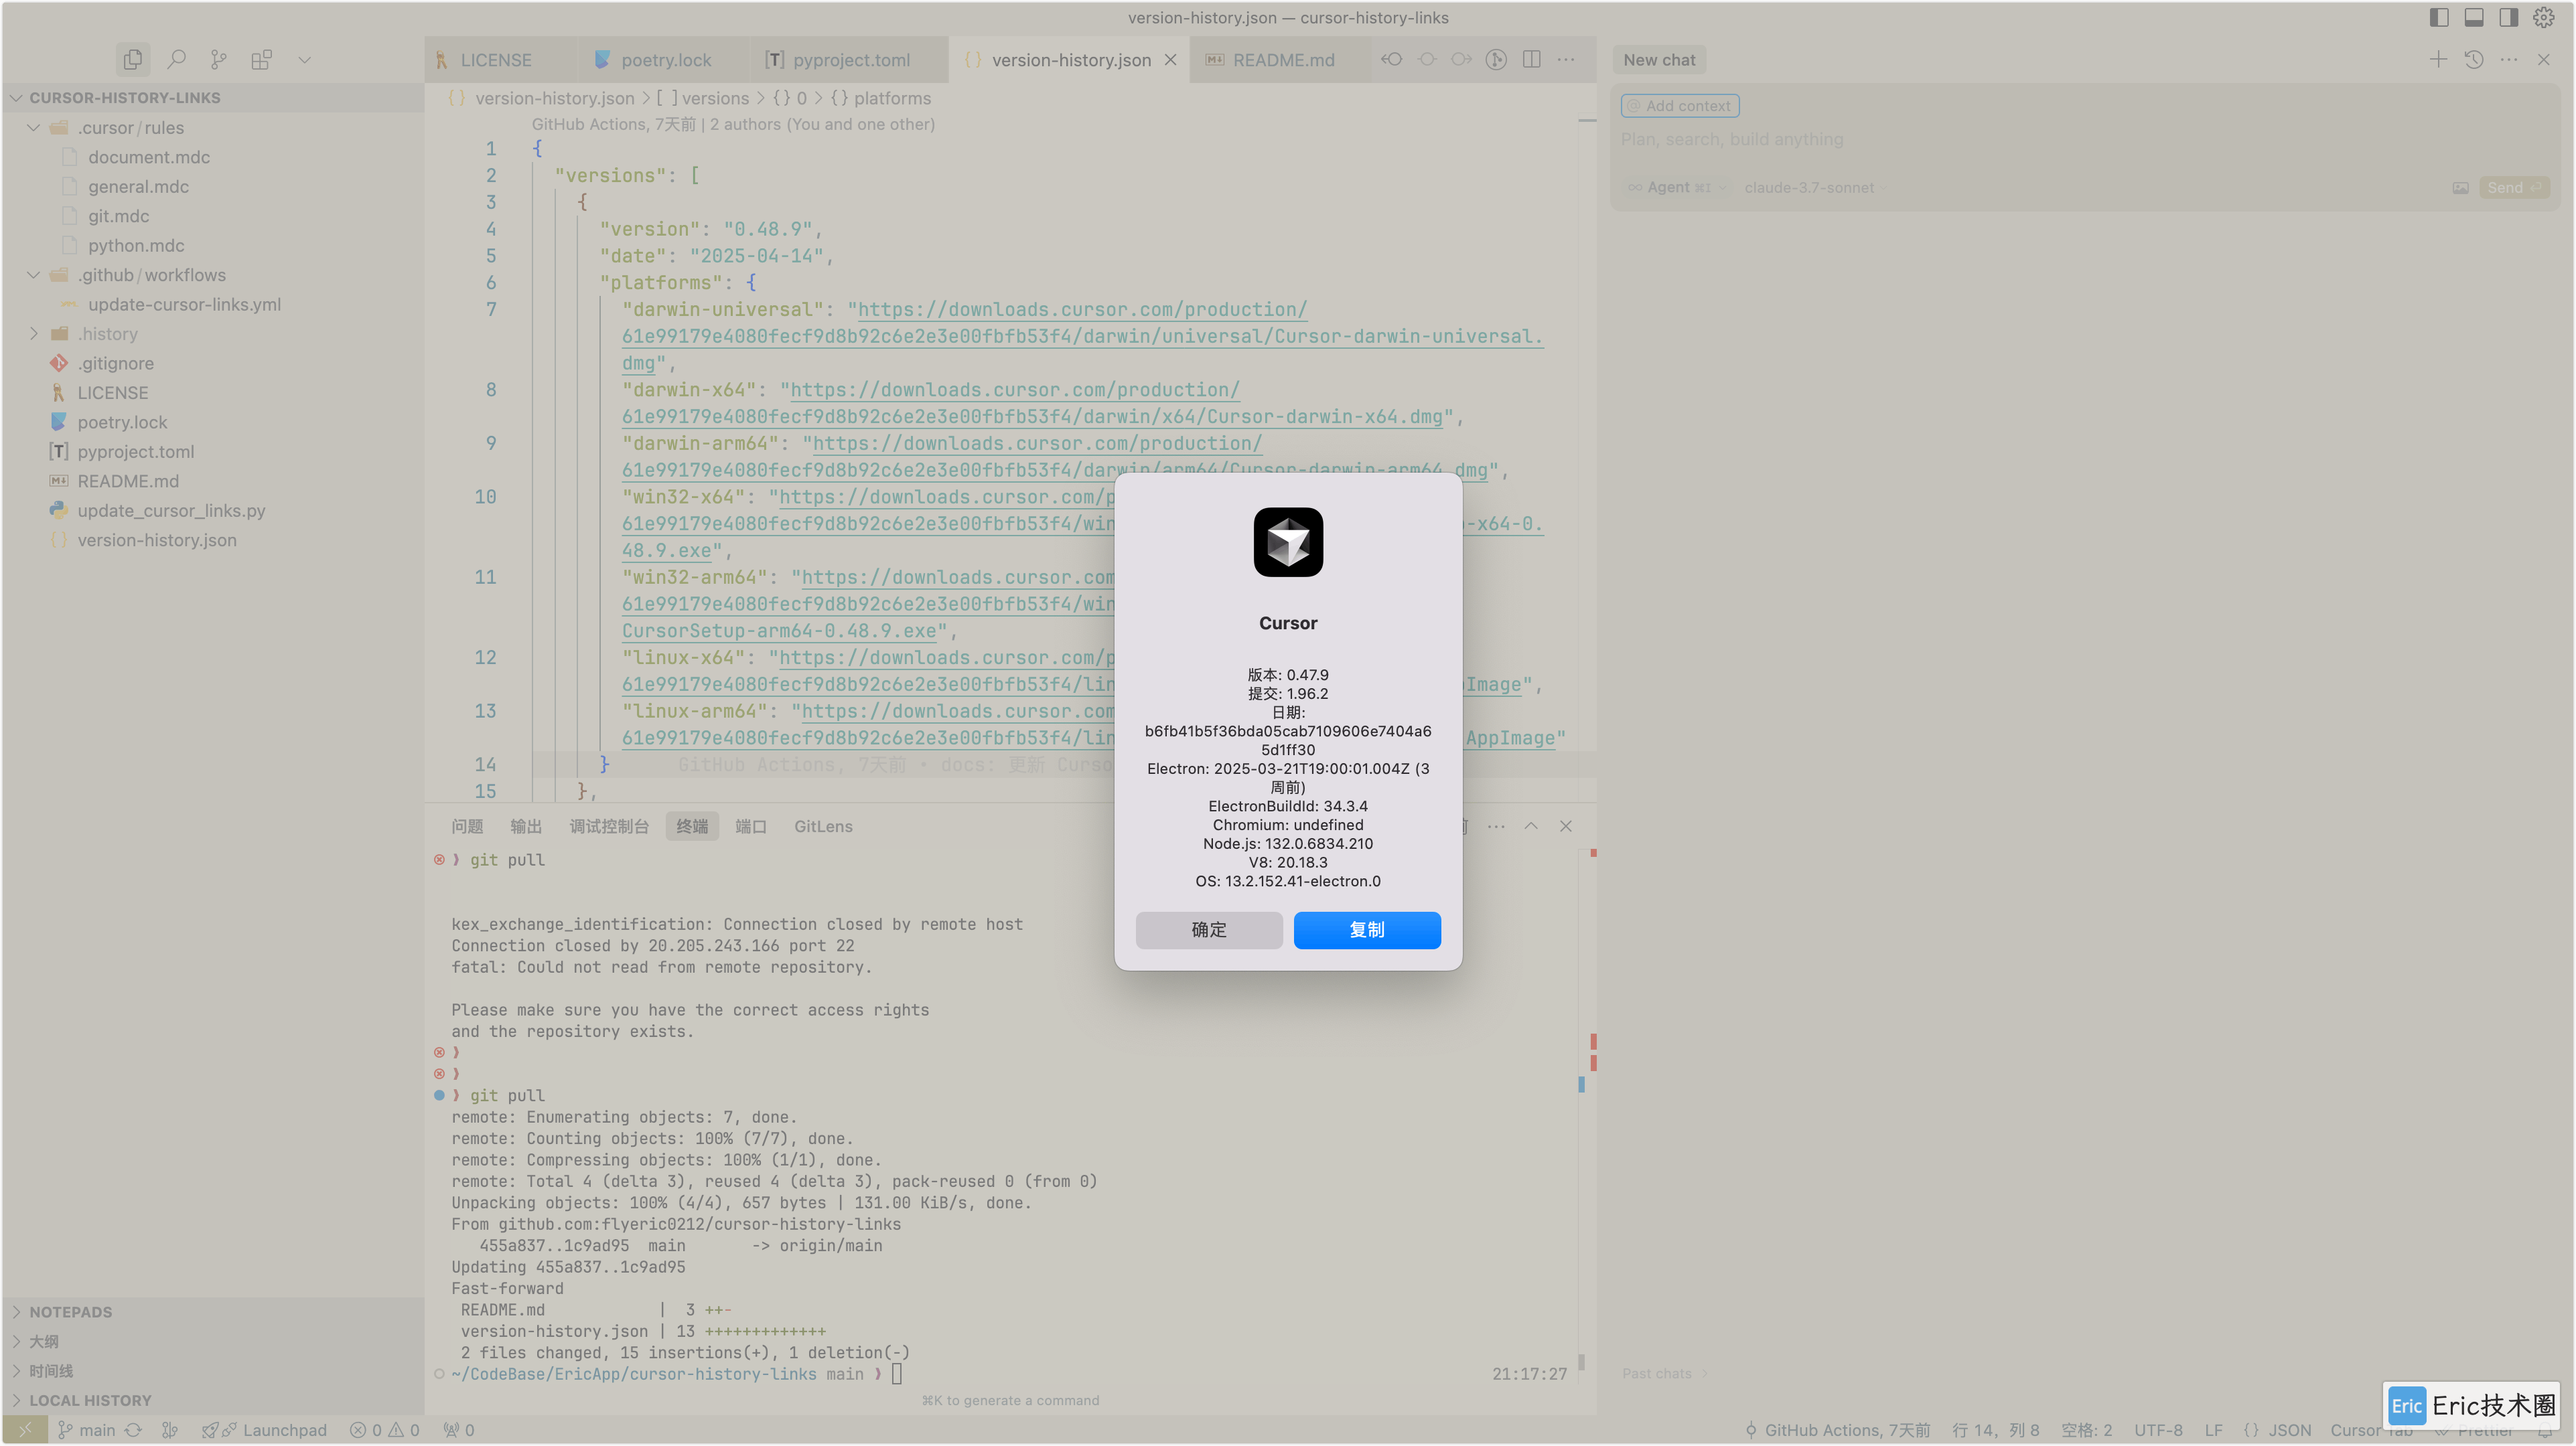The height and width of the screenshot is (1446, 2576).
Task: Open the Source Control view icon
Action: 218,60
